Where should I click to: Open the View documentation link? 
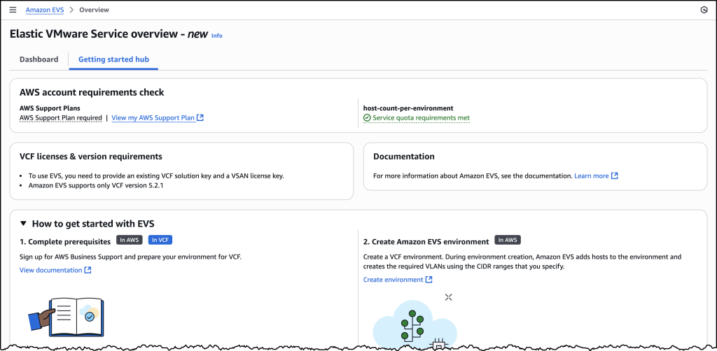point(50,270)
